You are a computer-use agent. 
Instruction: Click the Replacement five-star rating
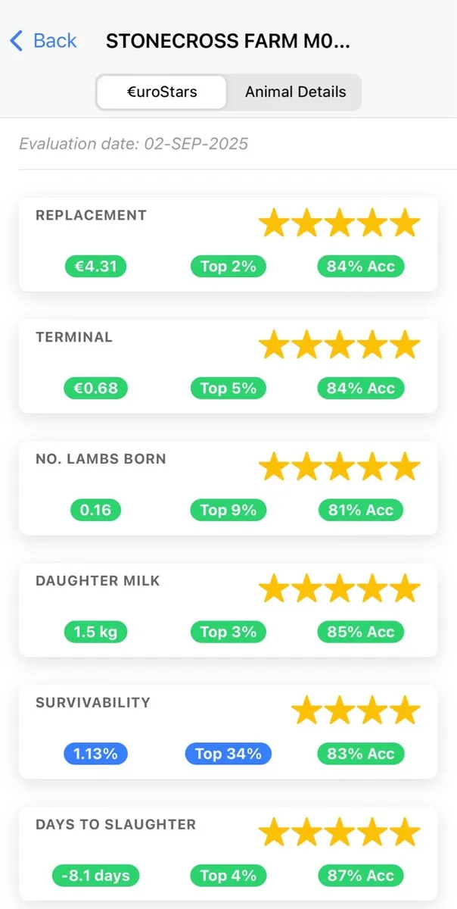coord(339,223)
